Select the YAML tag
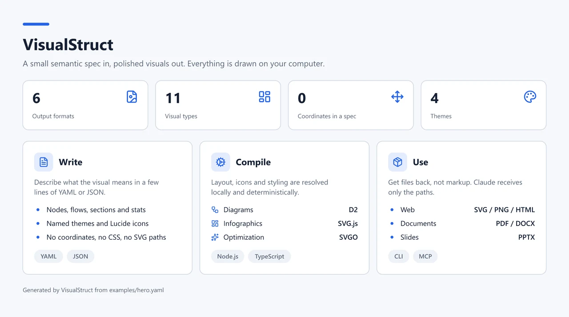The image size is (569, 317). [48, 256]
